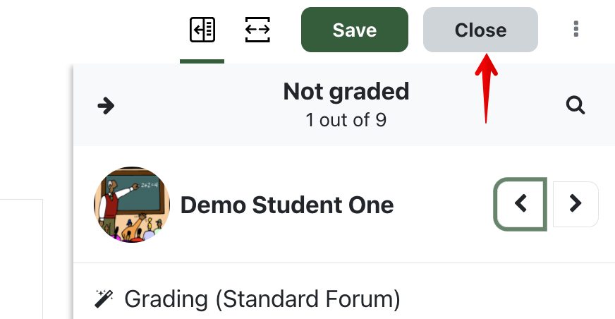This screenshot has width=615, height=319.
Task: Go to the previous student
Action: point(520,204)
